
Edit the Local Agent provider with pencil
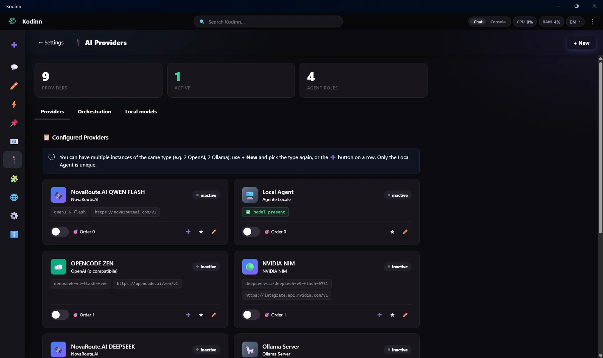pyautogui.click(x=405, y=232)
